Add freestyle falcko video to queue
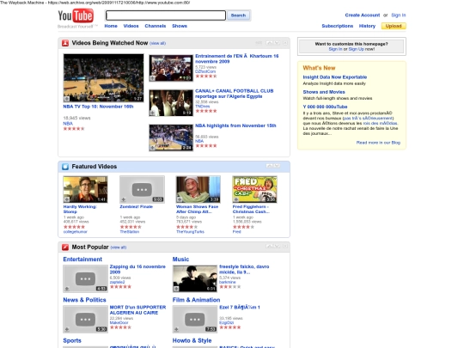This screenshot has height=348, width=464. pyautogui.click(x=176, y=289)
